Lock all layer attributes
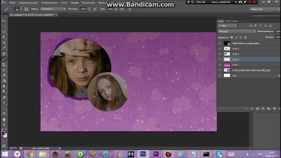Image resolution: width=281 pixels, height=158 pixels. click(245, 37)
